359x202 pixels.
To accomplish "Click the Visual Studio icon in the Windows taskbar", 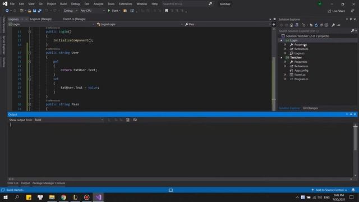I will pos(99,197).
